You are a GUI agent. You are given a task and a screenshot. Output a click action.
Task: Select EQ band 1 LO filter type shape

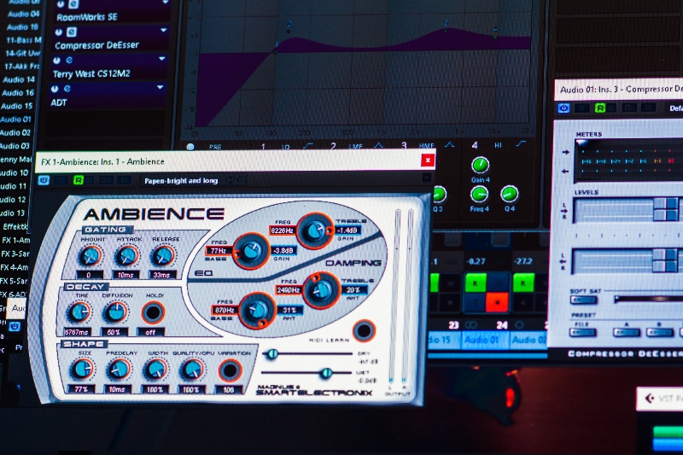[308, 146]
